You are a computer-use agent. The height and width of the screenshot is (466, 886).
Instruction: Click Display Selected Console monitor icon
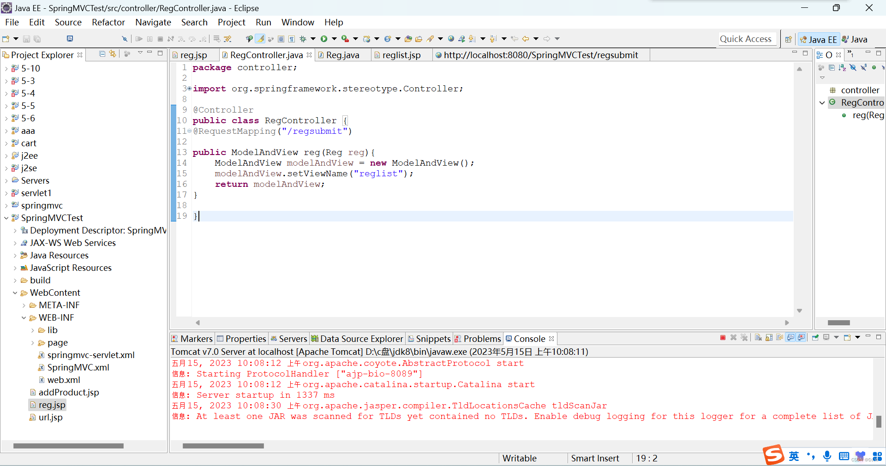click(826, 338)
